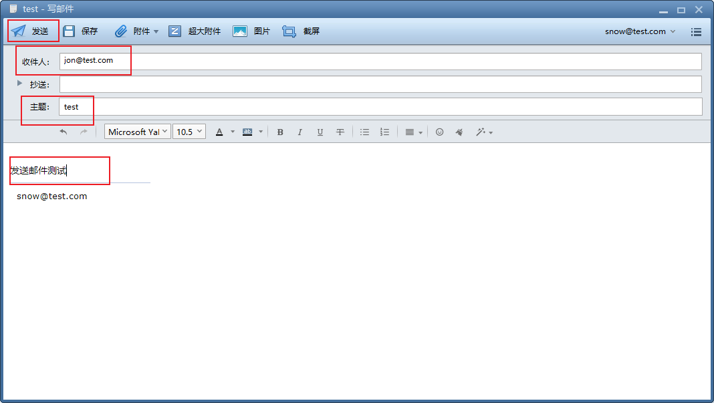Toggle italic formatting
This screenshot has width=714, height=403.
click(x=300, y=132)
